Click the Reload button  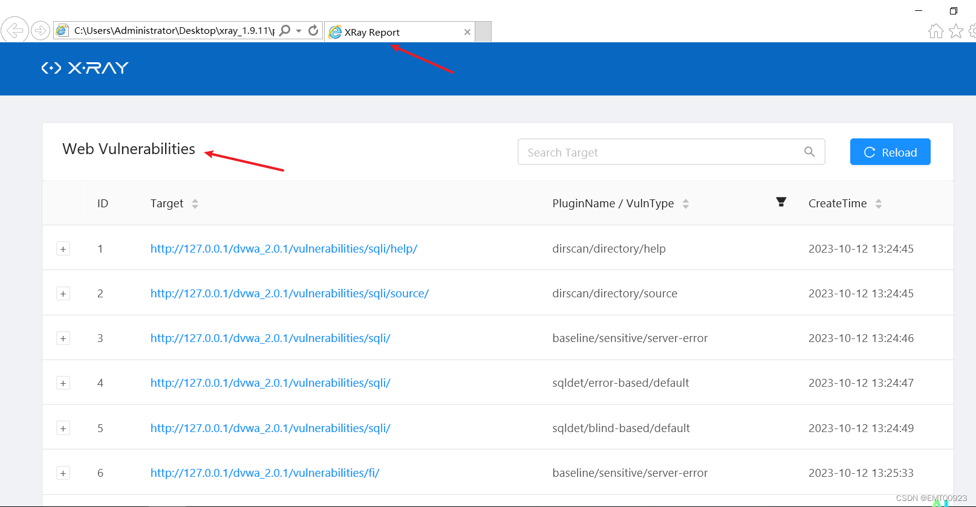pos(890,152)
